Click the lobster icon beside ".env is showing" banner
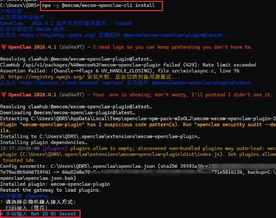The width and height of the screenshot is (276, 218). [x=3, y=95]
